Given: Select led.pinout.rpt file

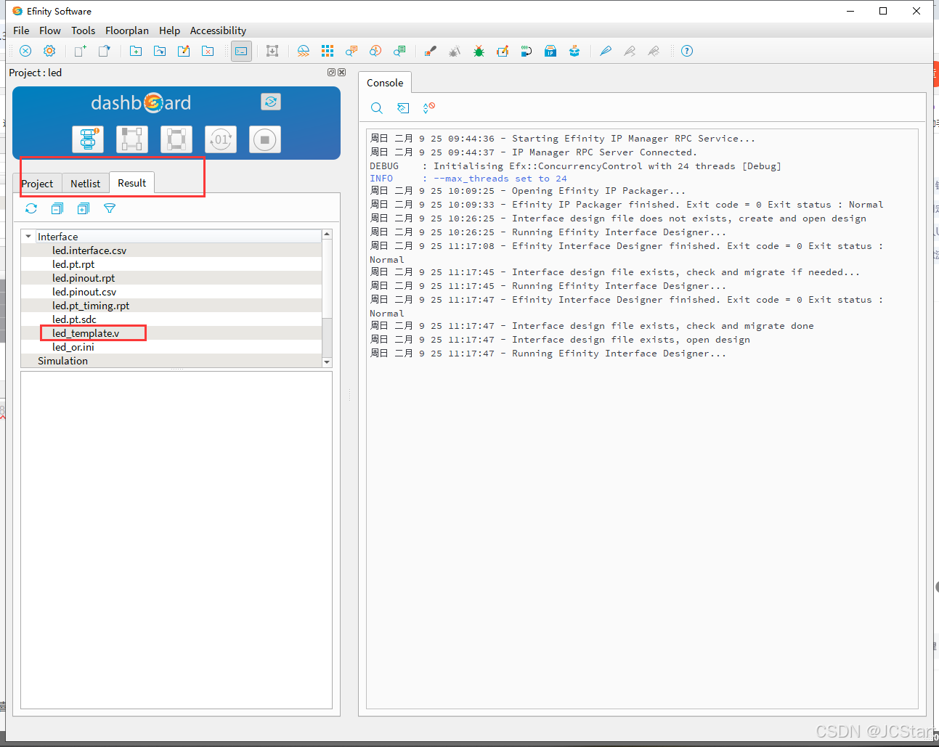Looking at the screenshot, I should [84, 278].
